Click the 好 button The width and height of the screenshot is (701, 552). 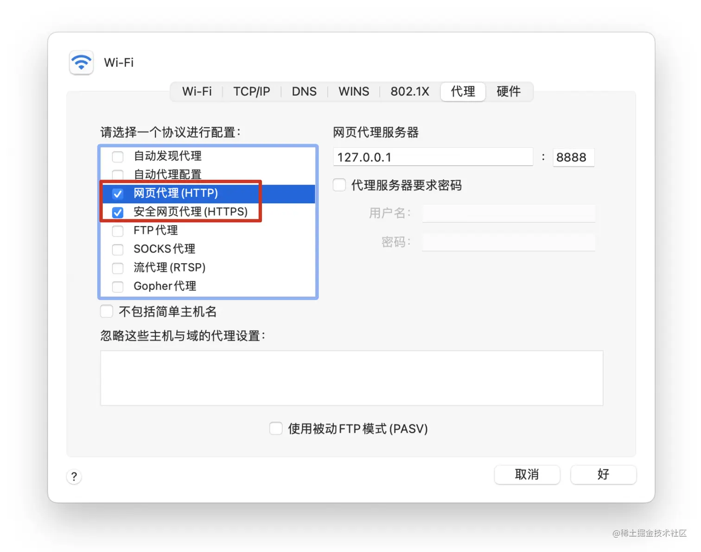603,475
